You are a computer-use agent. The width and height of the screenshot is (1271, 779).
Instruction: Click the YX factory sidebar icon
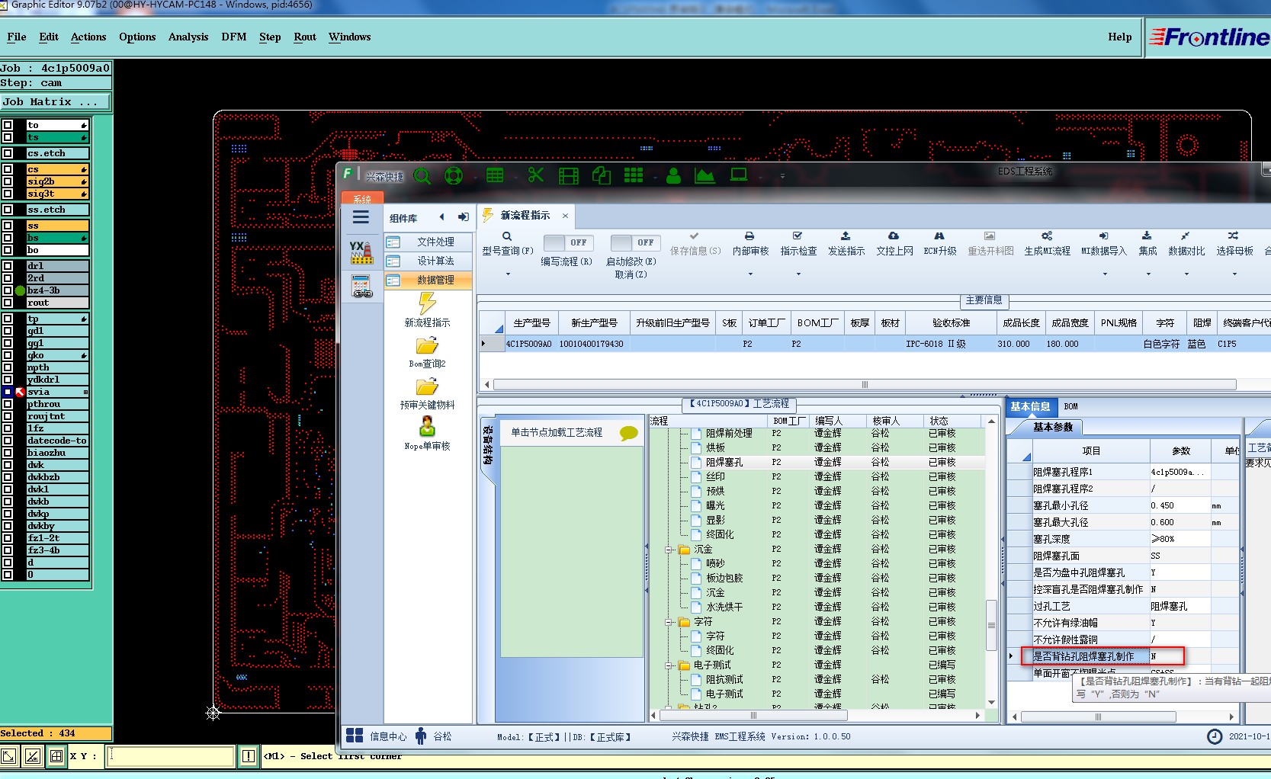click(x=361, y=252)
